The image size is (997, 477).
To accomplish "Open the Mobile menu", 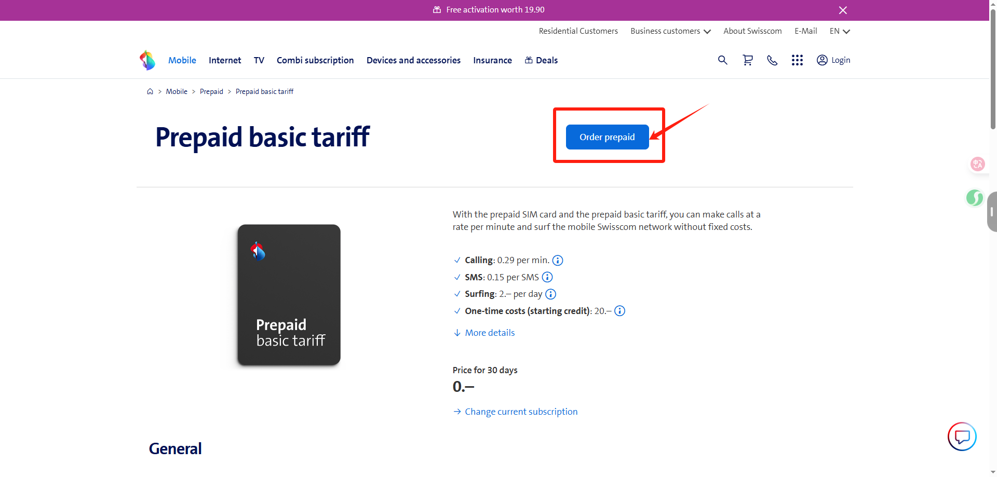I will (182, 60).
